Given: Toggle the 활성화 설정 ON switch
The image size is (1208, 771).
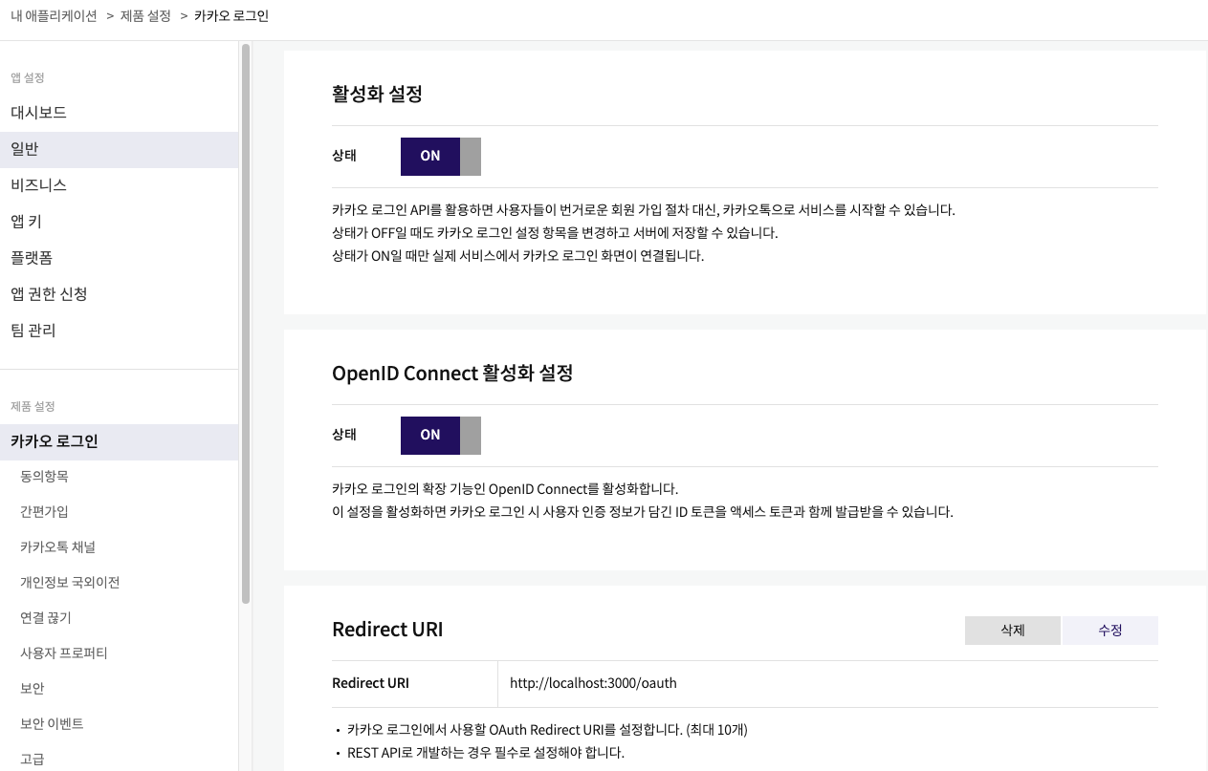Looking at the screenshot, I should 440,156.
